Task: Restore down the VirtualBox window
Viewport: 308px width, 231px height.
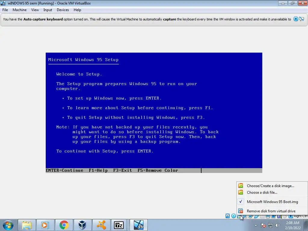Action: click(x=293, y=3)
